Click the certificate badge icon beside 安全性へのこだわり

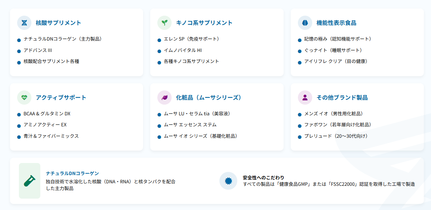(x=228, y=181)
